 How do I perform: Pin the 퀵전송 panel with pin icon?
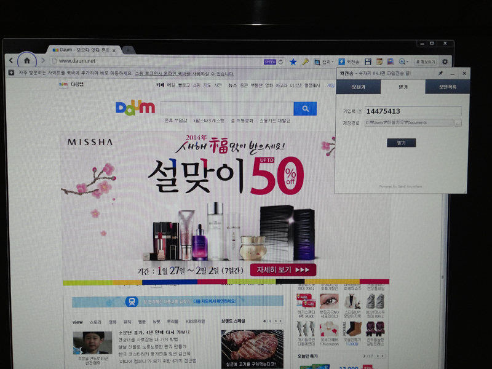tap(440, 73)
